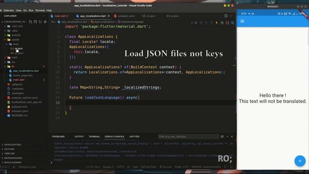
Task: Expand the .dart_tool folder
Action: tap(24, 26)
